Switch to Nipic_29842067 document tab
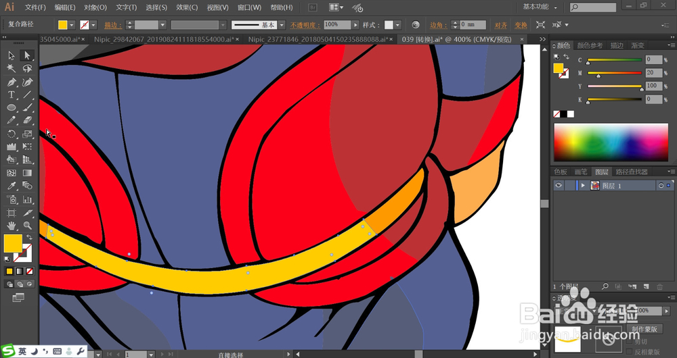677x358 pixels. (x=167, y=39)
